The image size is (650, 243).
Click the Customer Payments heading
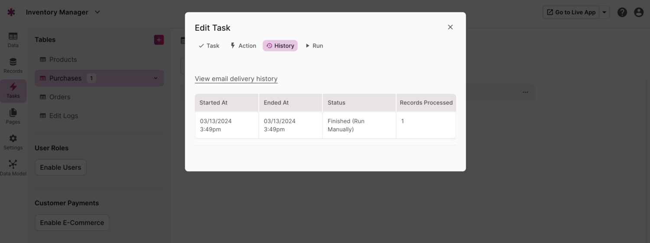[x=67, y=203]
